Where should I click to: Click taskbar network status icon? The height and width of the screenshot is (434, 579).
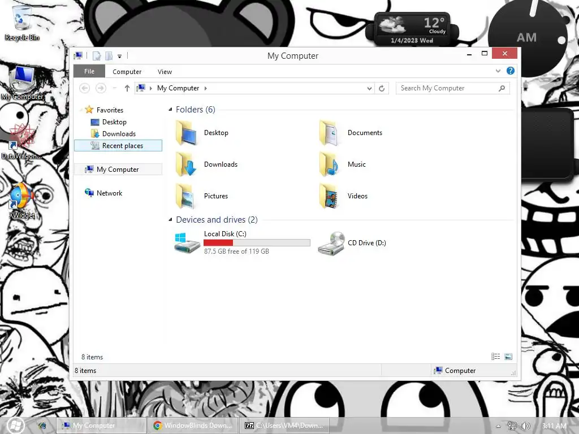coord(512,426)
